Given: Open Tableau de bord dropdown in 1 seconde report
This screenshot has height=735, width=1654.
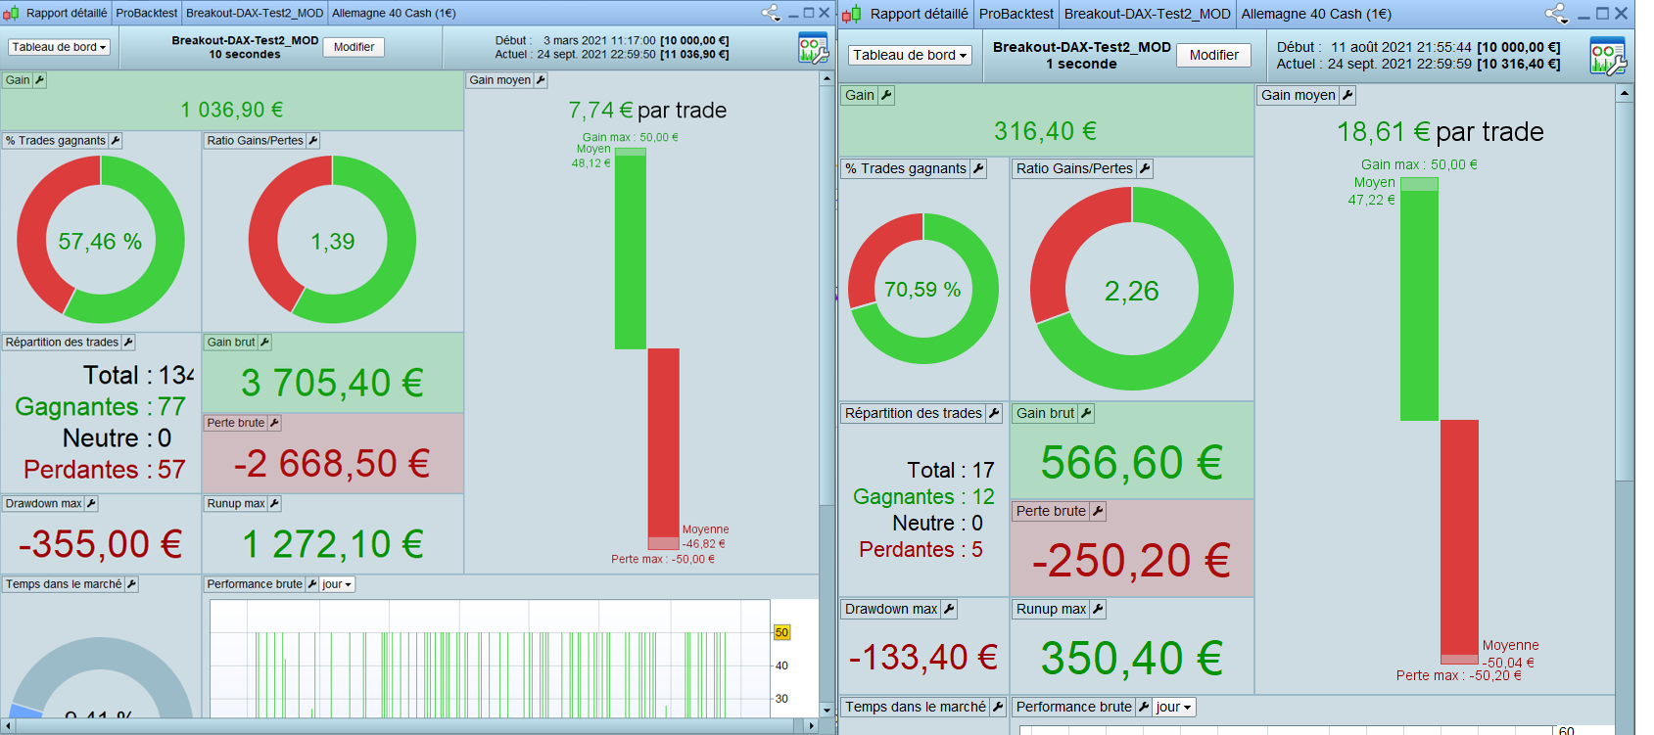Looking at the screenshot, I should [910, 55].
